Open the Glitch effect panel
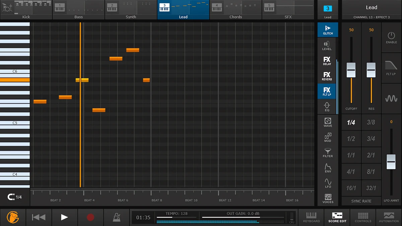The image size is (402, 226). coord(328,30)
